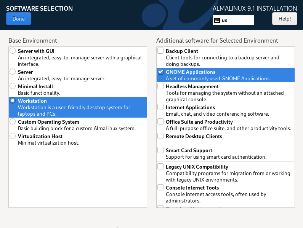Tick Console Internet Tools checkbox
Image resolution: width=303 pixels, height=228 pixels.
[x=160, y=187]
